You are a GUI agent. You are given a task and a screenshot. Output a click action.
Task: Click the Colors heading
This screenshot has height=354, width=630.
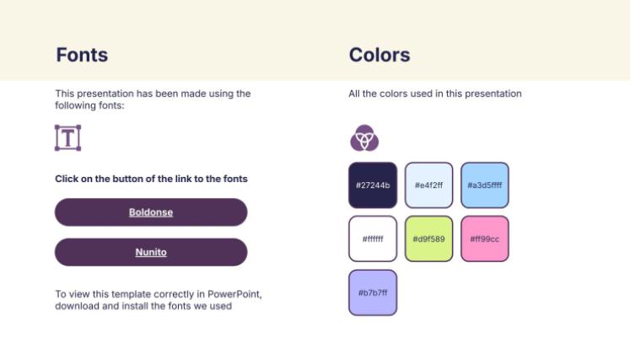(380, 56)
